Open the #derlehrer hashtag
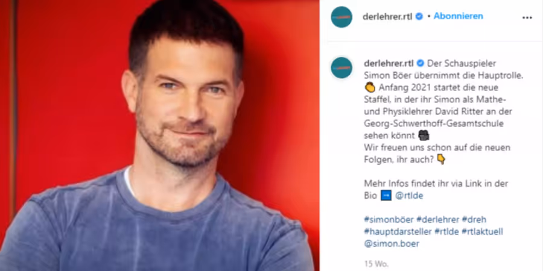The height and width of the screenshot is (271, 543). [x=438, y=219]
